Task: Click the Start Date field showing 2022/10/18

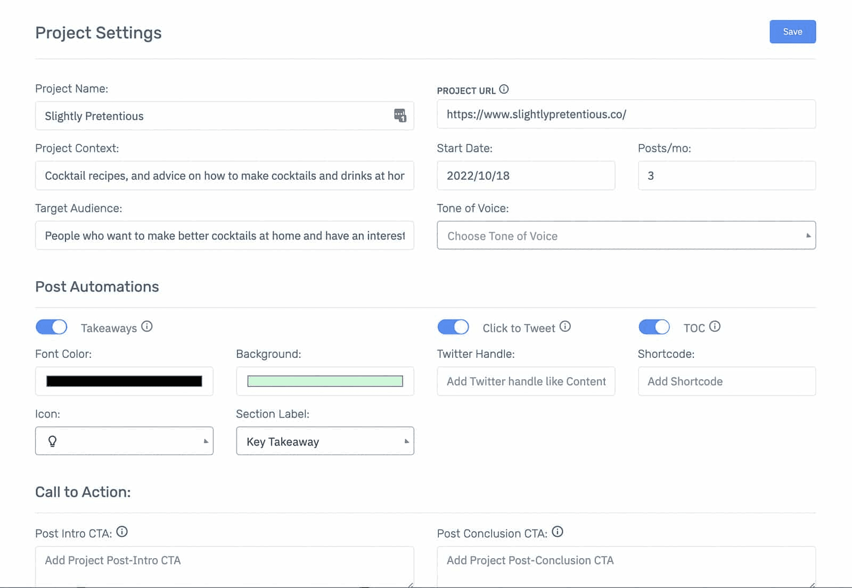Action: 526,176
